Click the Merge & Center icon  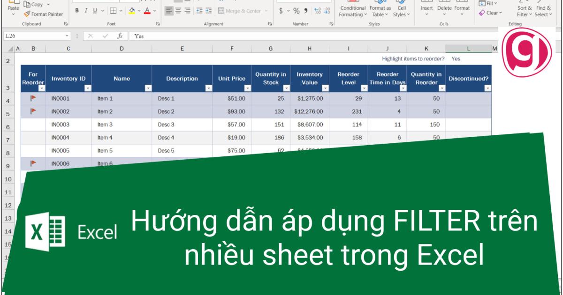pyautogui.click(x=221, y=10)
